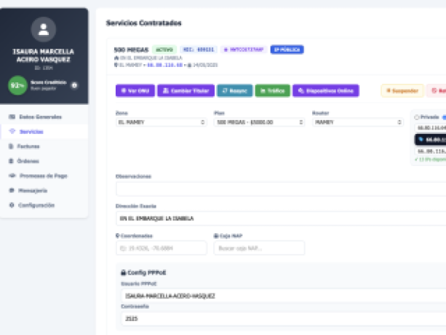Open Configuración section in sidebar
The height and width of the screenshot is (335, 446).
point(44,205)
